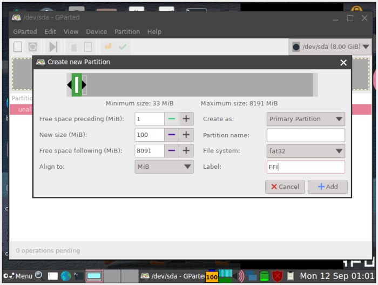Click the Copy partition toolbar icon
378x285 pixels.
point(73,47)
